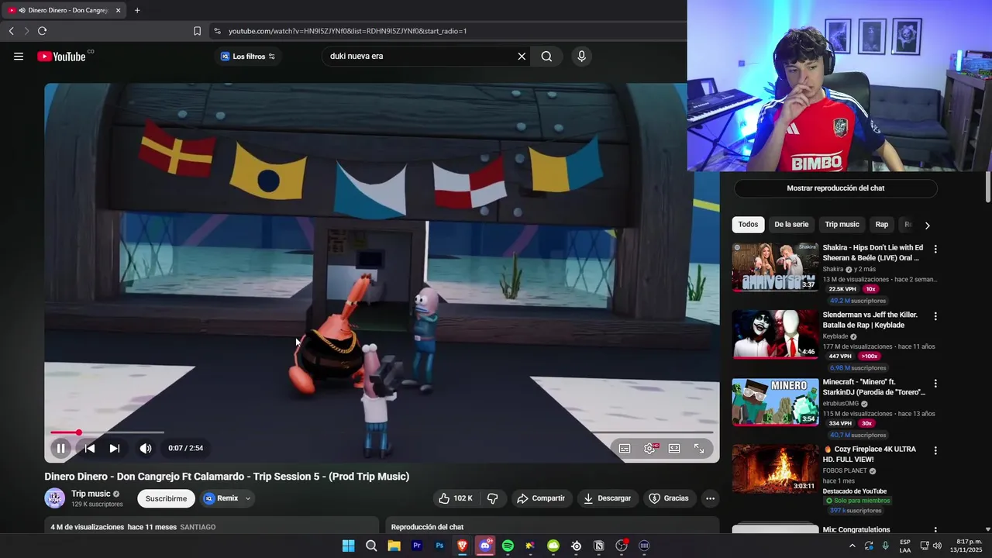Screen dimensions: 992x558
Task: Show chat replay with Mostrar reproducción del chat
Action: [835, 188]
